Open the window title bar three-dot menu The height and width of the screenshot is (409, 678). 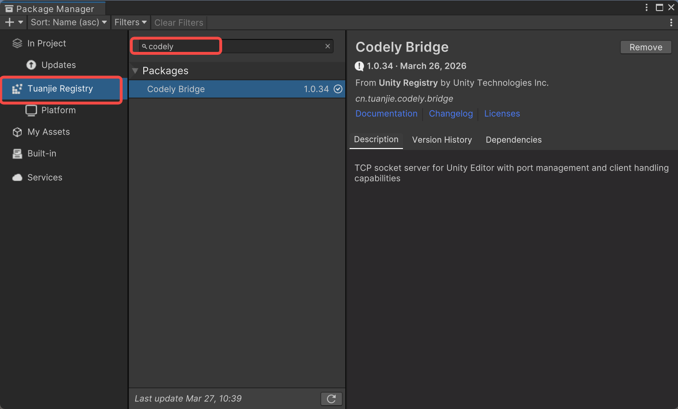coord(647,7)
